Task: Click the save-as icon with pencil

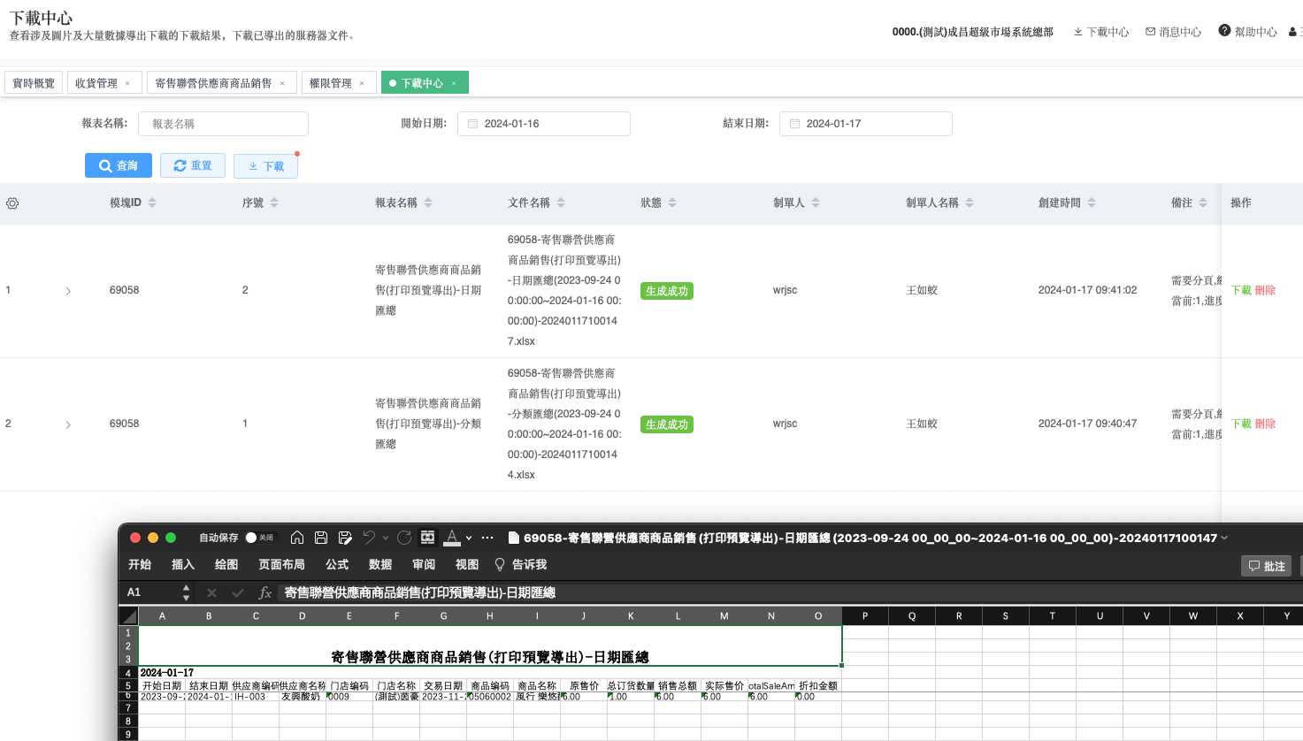Action: (345, 538)
